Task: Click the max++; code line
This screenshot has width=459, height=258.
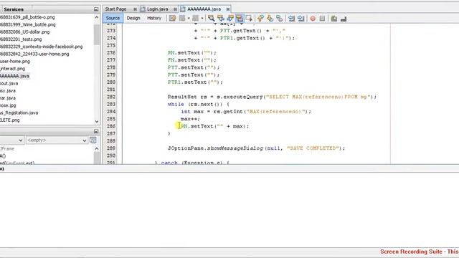Action: click(x=190, y=119)
